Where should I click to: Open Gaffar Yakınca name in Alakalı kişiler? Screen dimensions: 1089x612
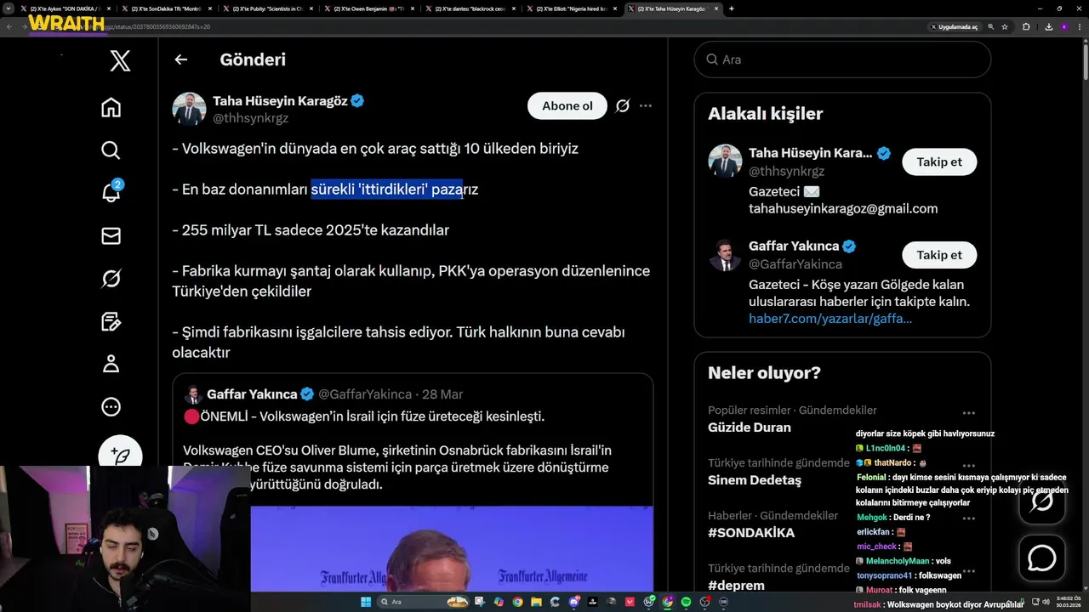click(x=794, y=246)
